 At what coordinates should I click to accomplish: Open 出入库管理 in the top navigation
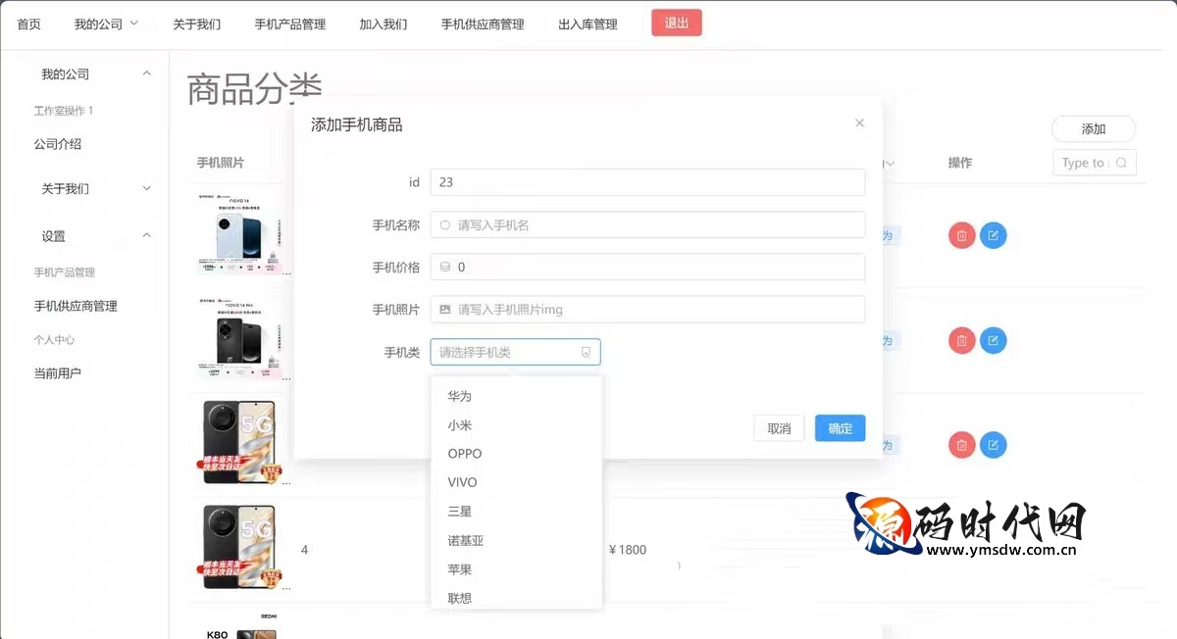pyautogui.click(x=588, y=24)
